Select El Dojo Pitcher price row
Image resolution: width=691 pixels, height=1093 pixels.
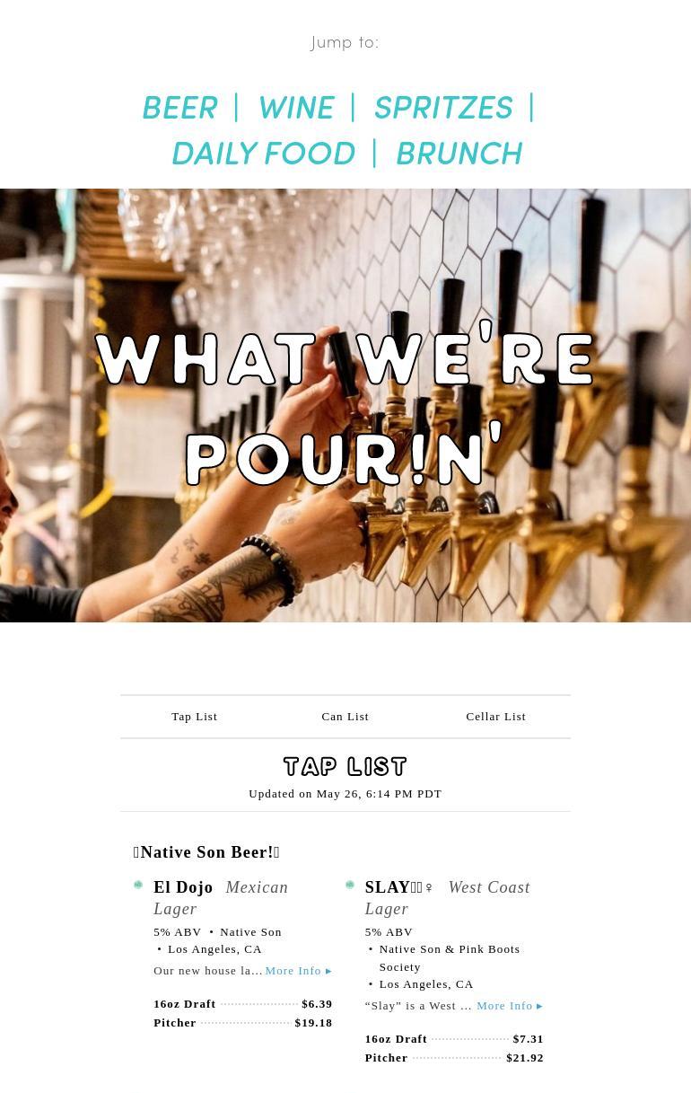243,1023
